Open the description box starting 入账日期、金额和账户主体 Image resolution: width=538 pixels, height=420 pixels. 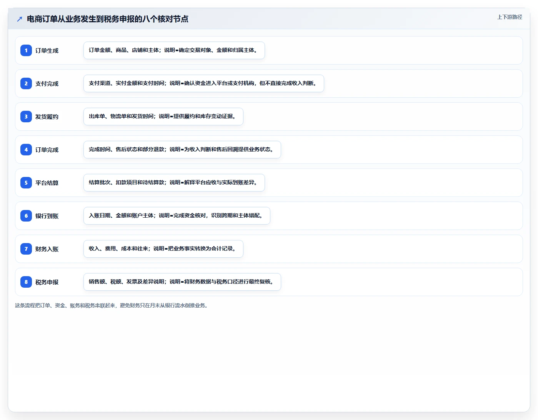click(177, 216)
